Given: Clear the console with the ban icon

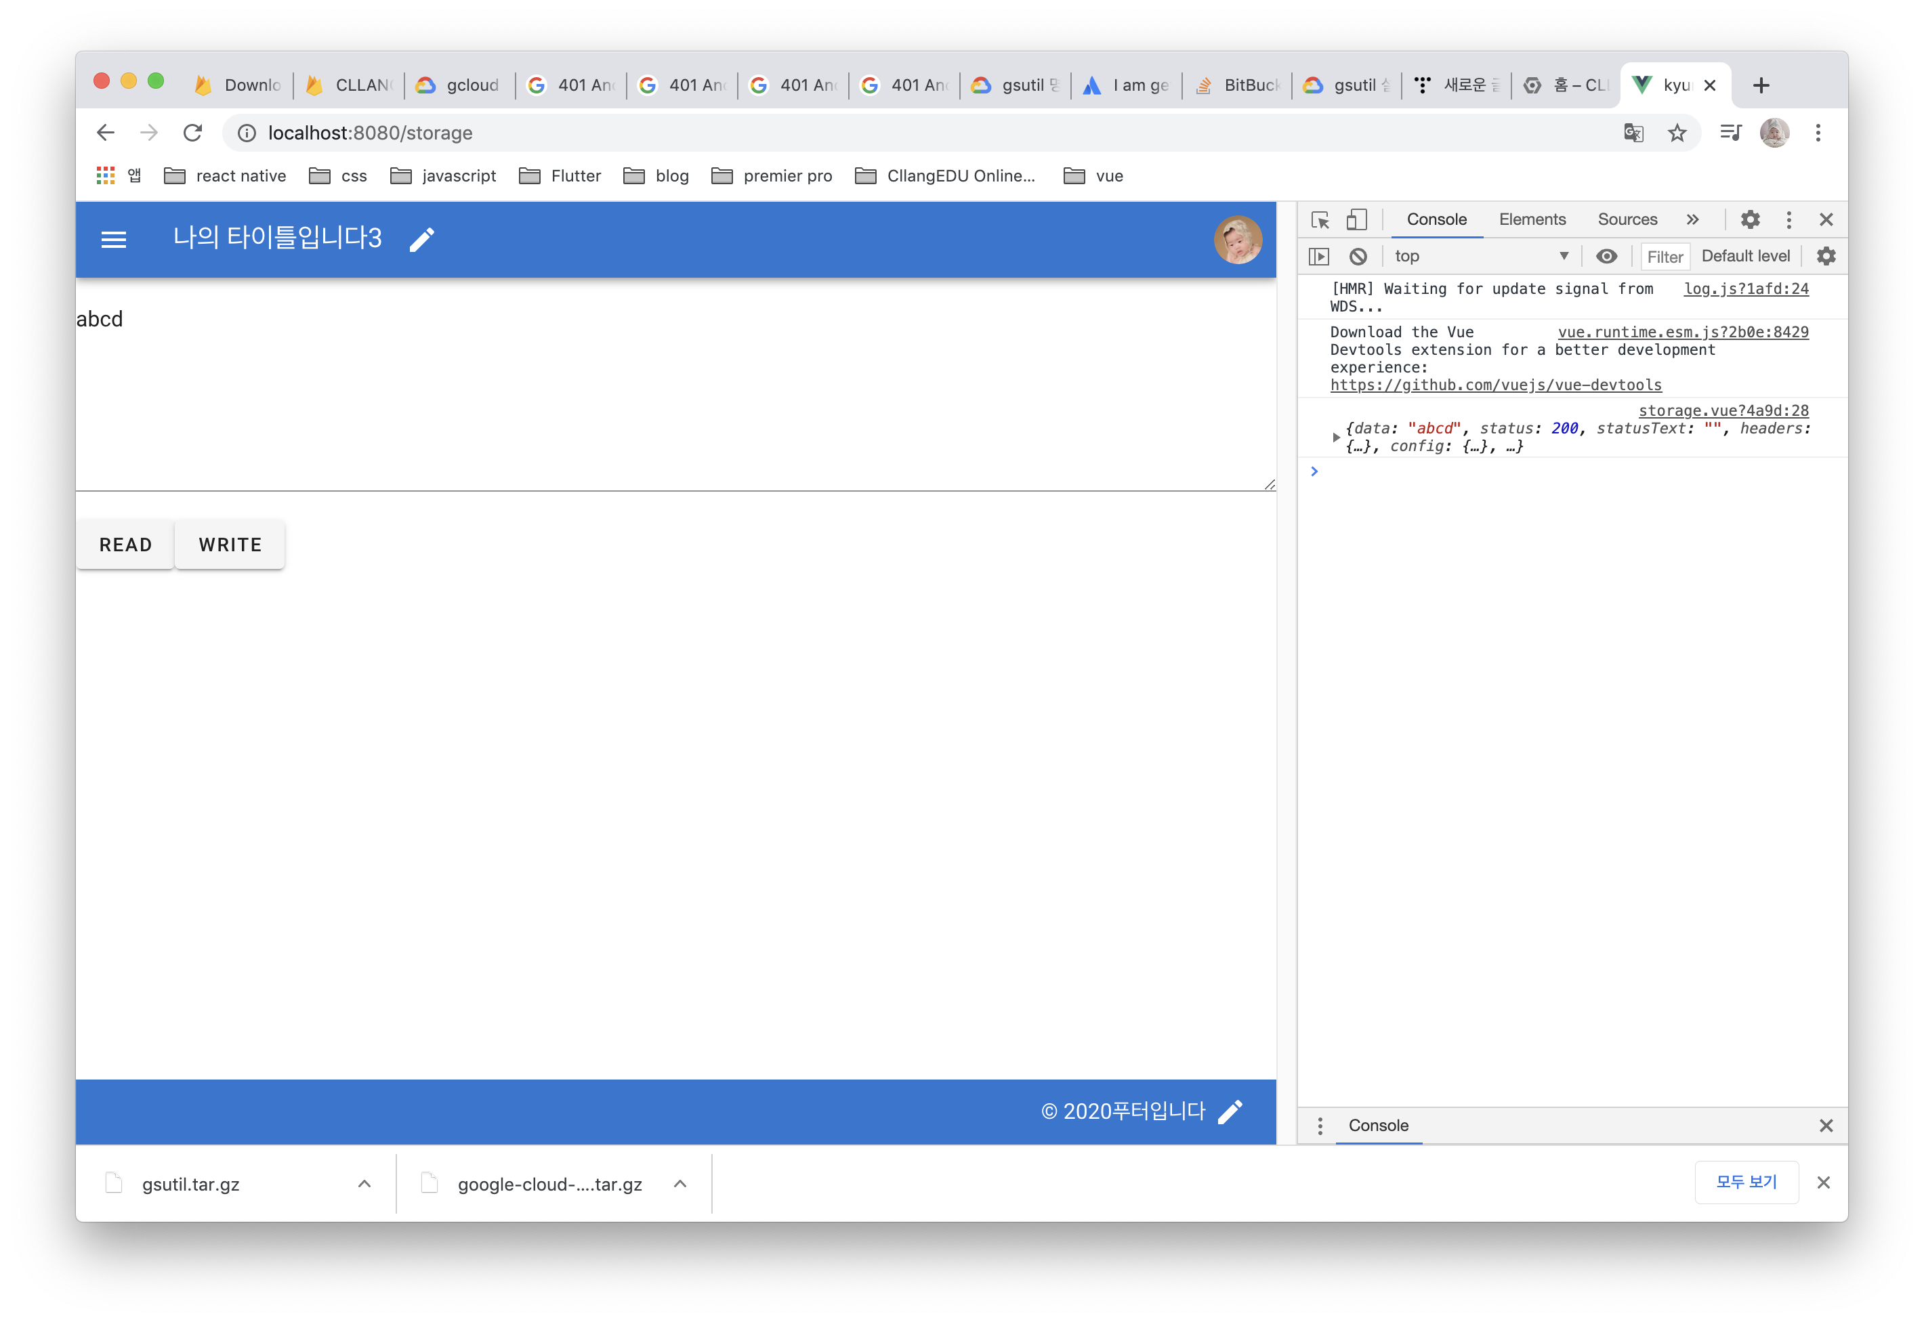Looking at the screenshot, I should click(1358, 257).
